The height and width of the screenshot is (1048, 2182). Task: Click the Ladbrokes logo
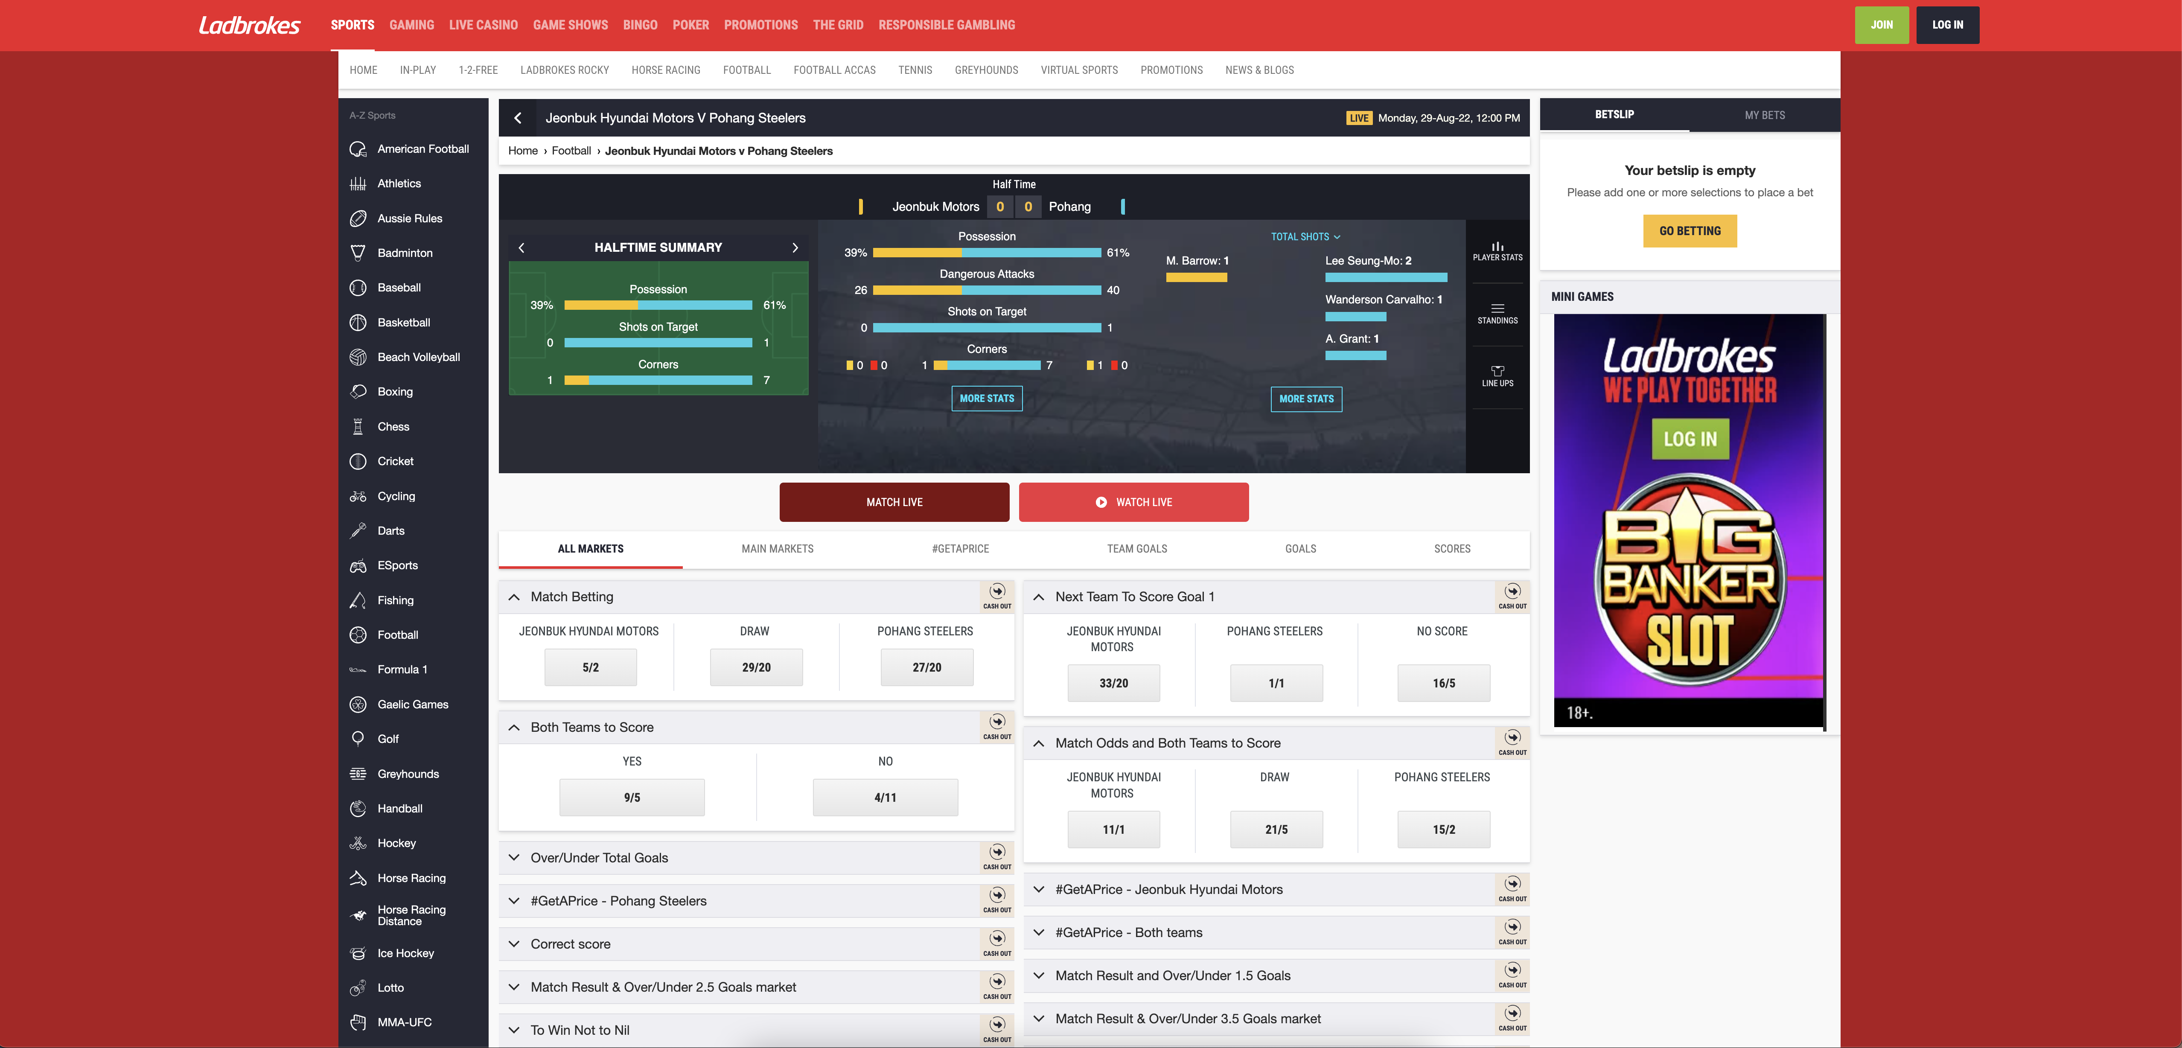tap(250, 26)
